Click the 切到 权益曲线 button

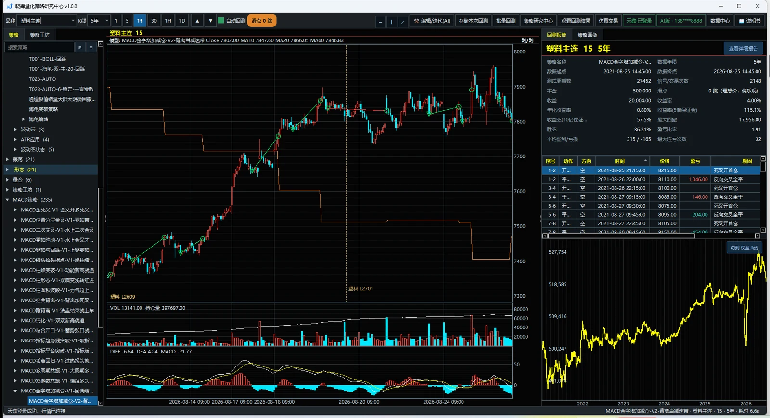[x=744, y=248]
